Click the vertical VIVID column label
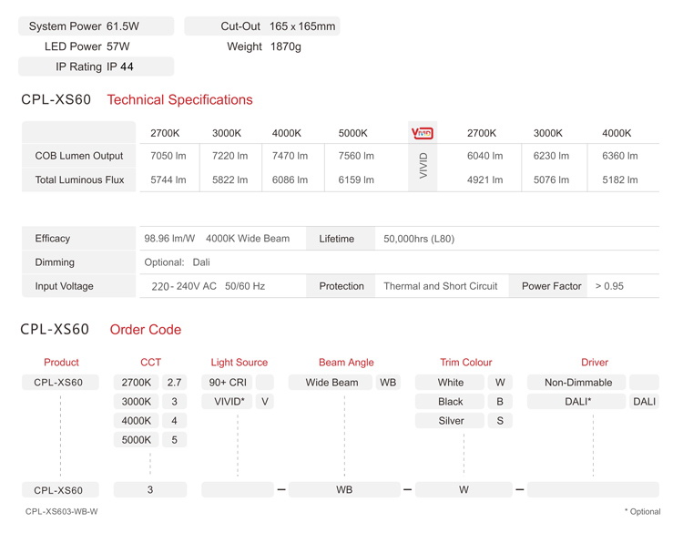Image resolution: width=683 pixels, height=533 pixels. (423, 166)
